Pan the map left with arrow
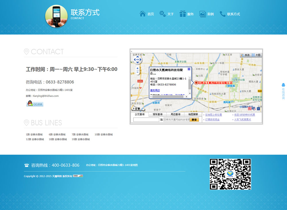This screenshot has width=287, height=210. click(135, 59)
